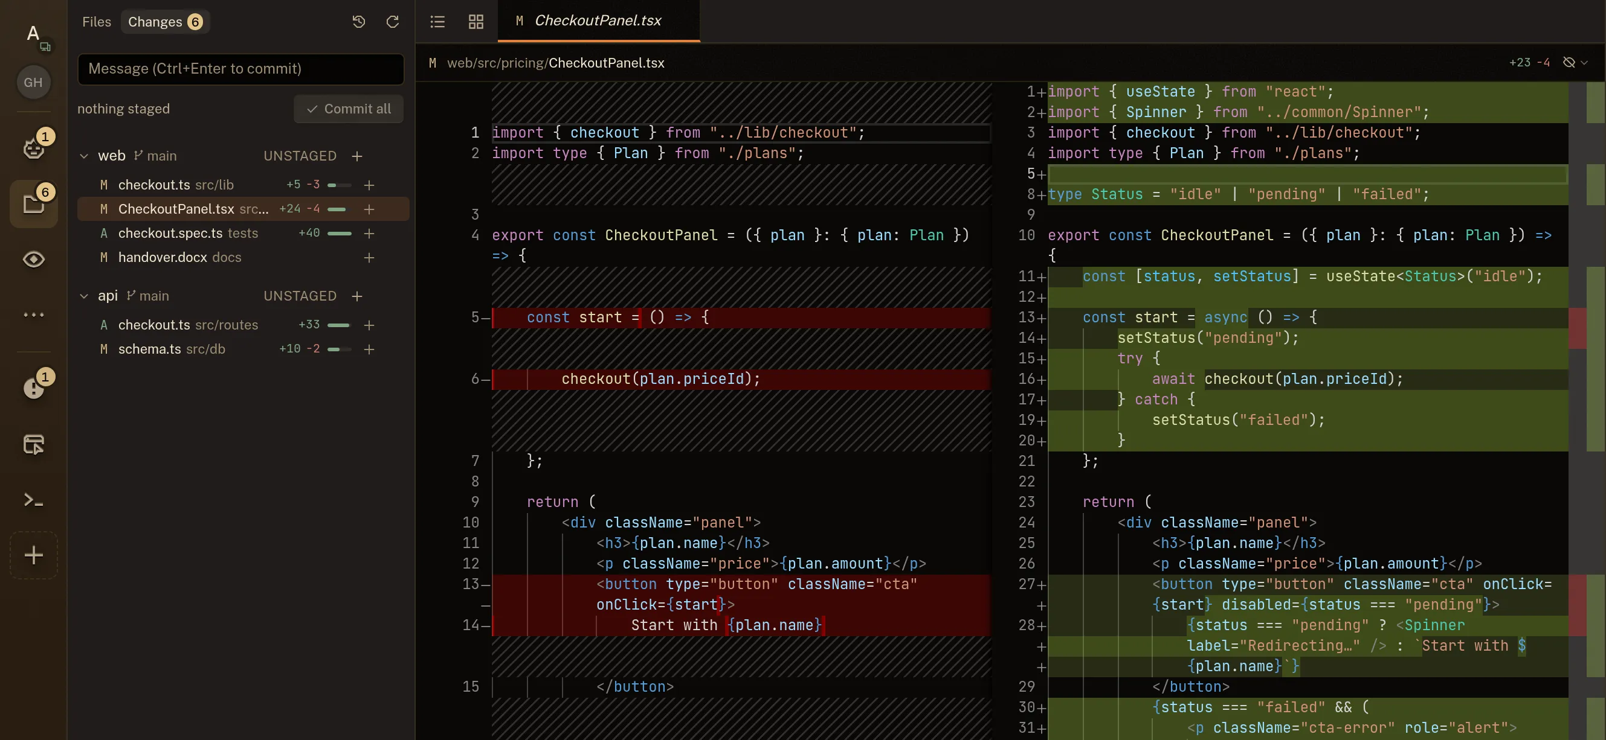Screen dimensions: 1606x740
Task: Open the eye review sidebar icon
Action: (x=34, y=259)
